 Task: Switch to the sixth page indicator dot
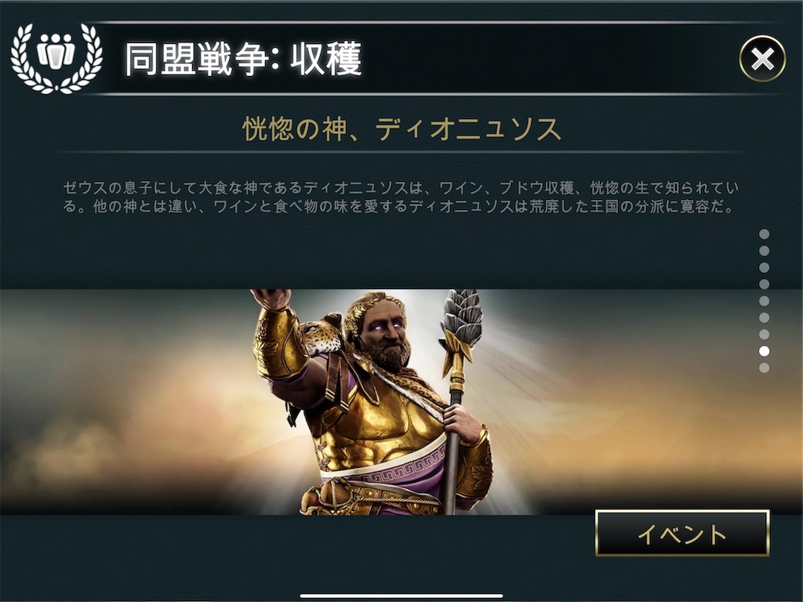tap(764, 317)
